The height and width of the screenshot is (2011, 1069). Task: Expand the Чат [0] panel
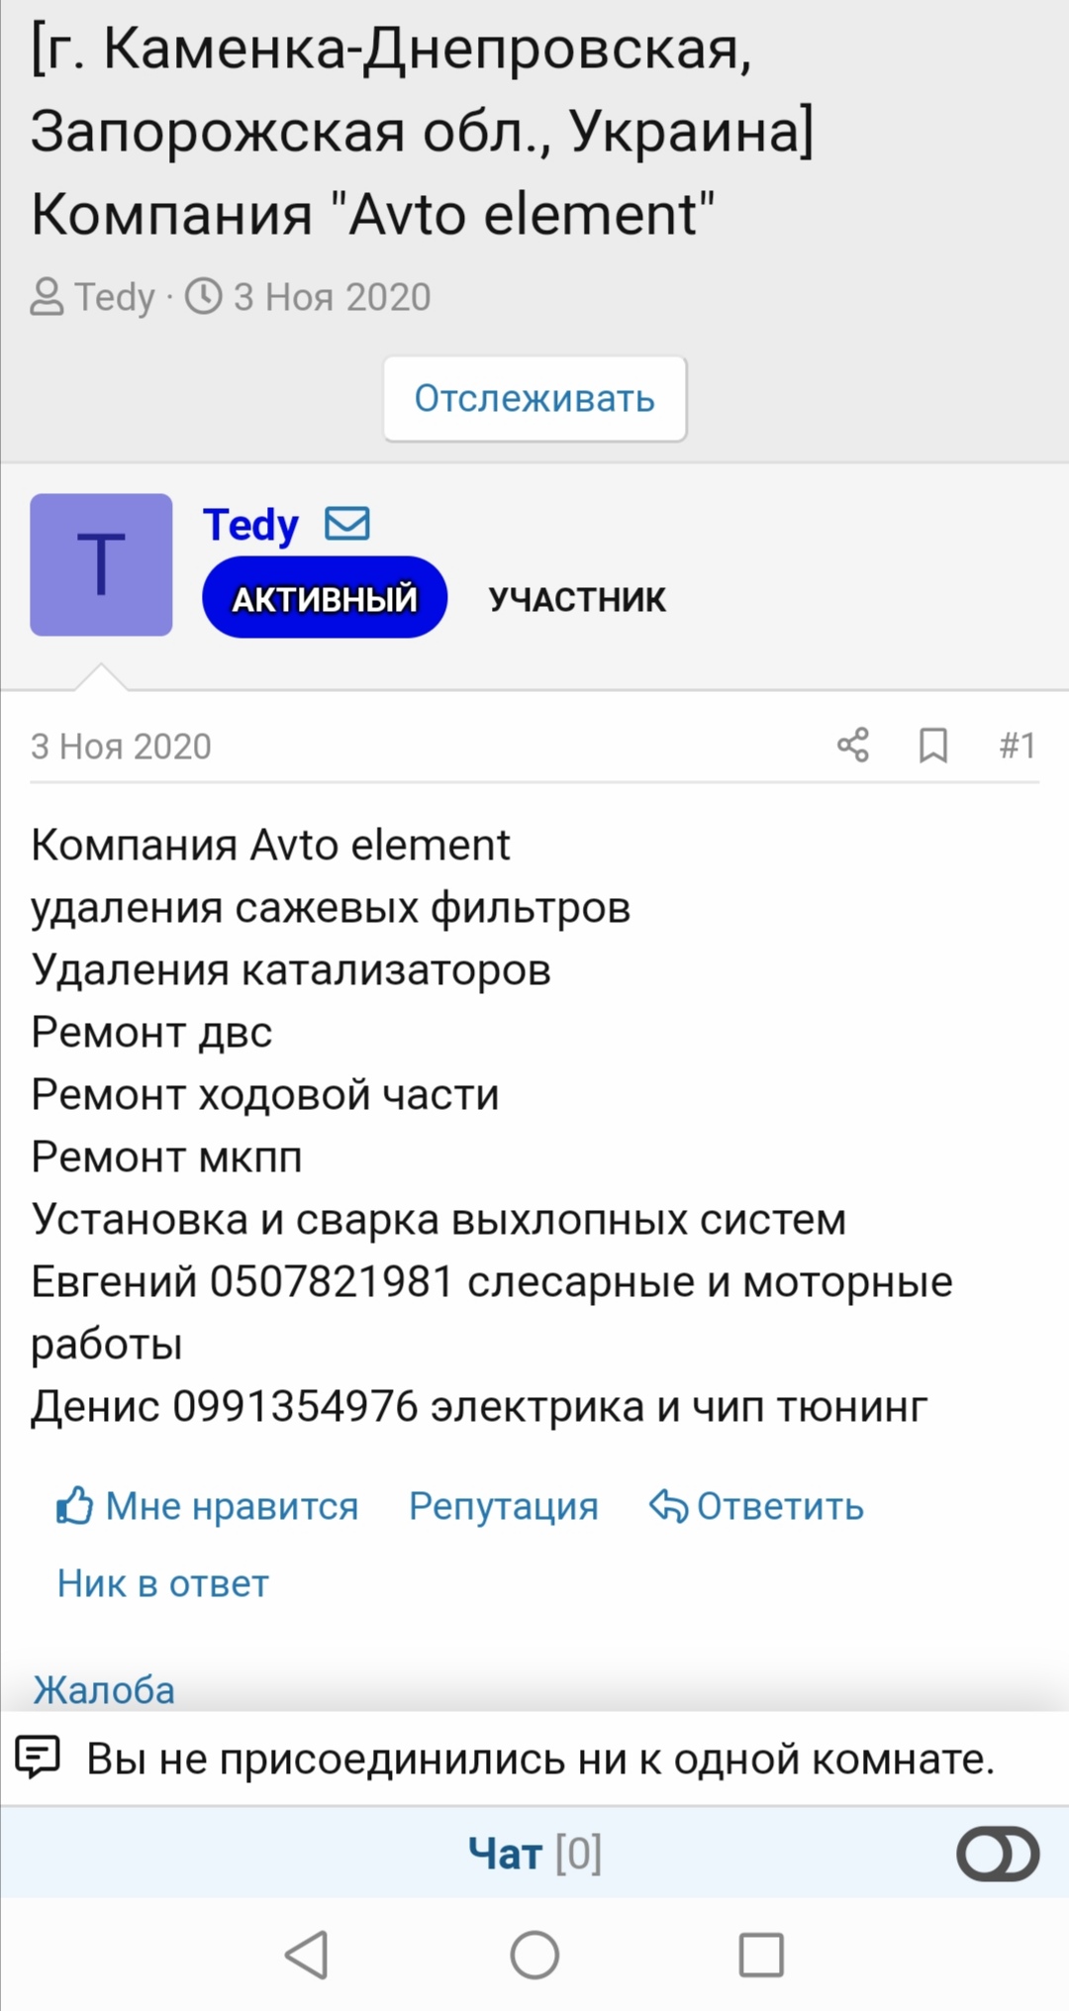534,1853
